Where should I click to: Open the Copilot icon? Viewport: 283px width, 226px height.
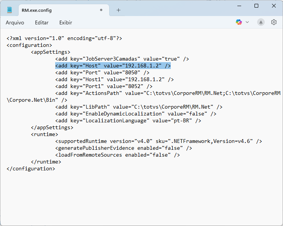pyautogui.click(x=239, y=22)
